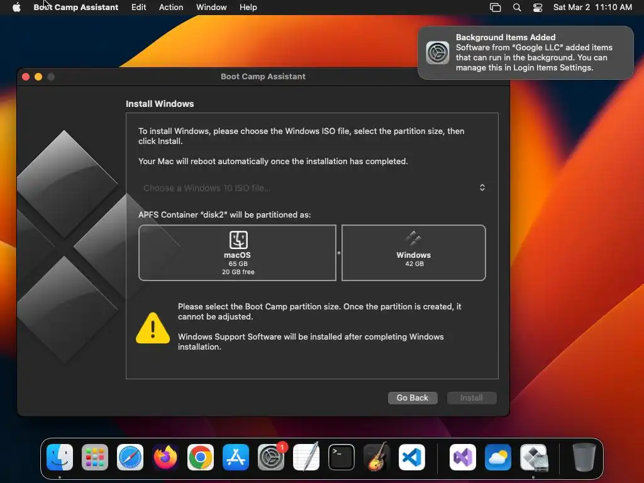Open Safari from the Dock
Viewport: 644px width, 483px height.
[130, 457]
